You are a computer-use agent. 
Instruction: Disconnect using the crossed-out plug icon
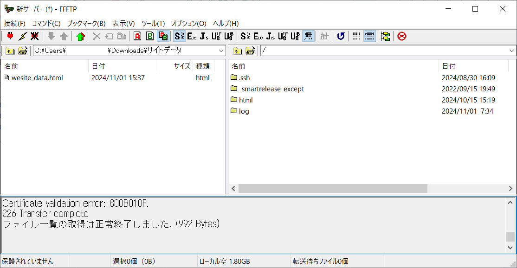tap(34, 36)
